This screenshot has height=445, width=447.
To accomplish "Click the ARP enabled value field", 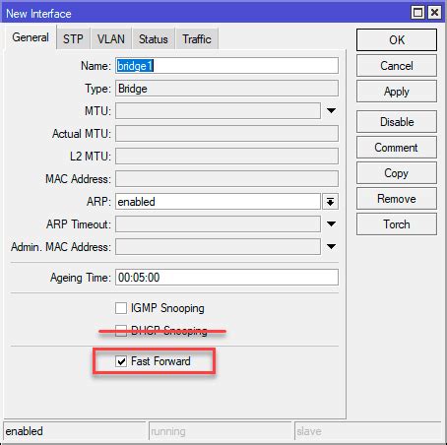I will (x=218, y=202).
